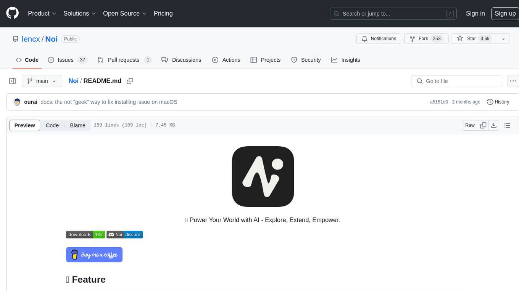
Task: Open the Pricing page
Action: pos(163,13)
